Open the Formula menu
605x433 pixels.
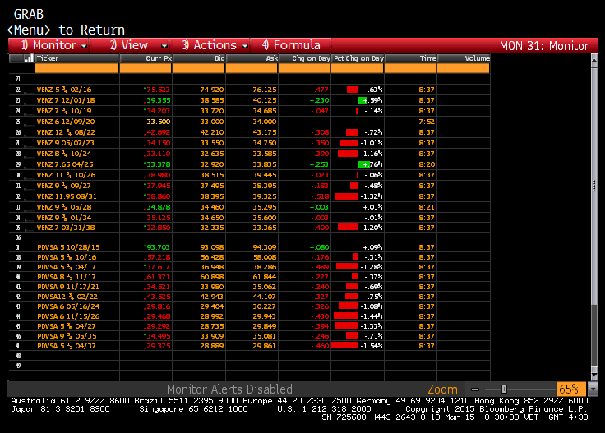291,45
